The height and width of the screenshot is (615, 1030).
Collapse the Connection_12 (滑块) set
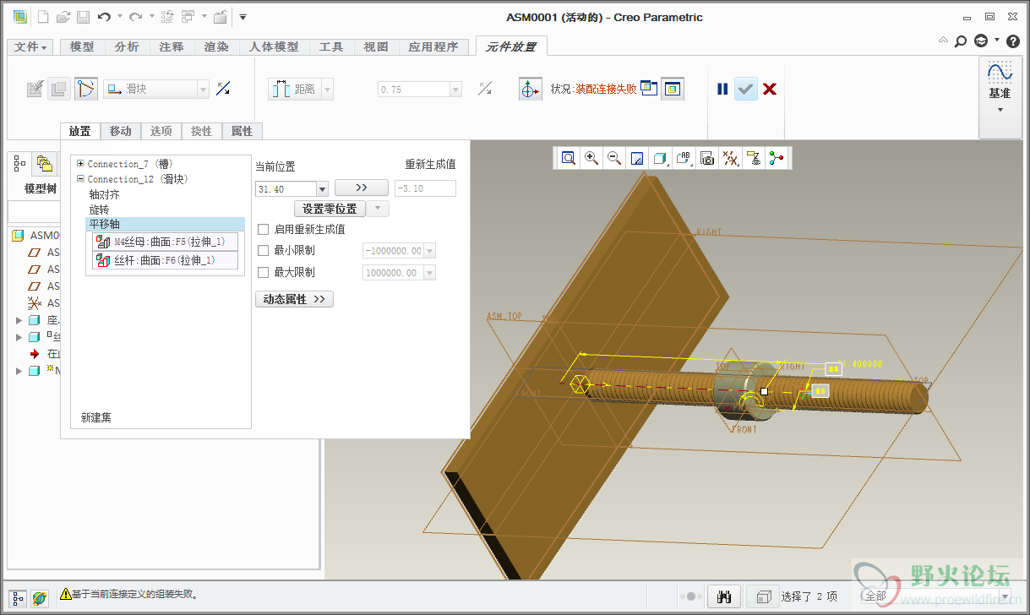(x=80, y=179)
